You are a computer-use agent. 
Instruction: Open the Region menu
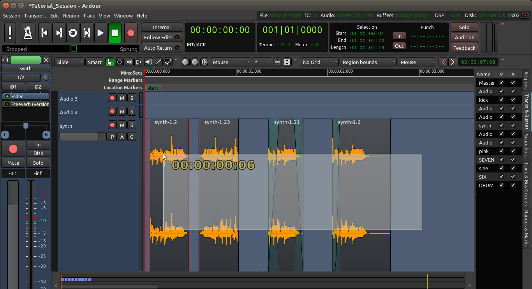coord(71,16)
